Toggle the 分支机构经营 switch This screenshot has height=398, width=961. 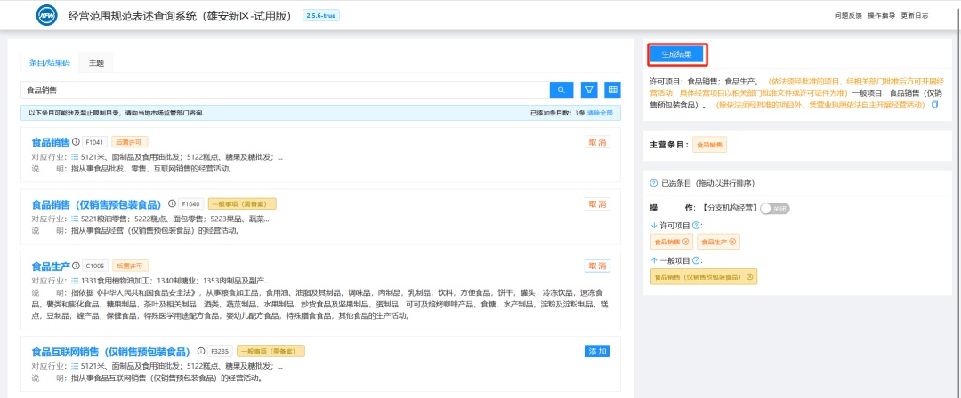(775, 209)
